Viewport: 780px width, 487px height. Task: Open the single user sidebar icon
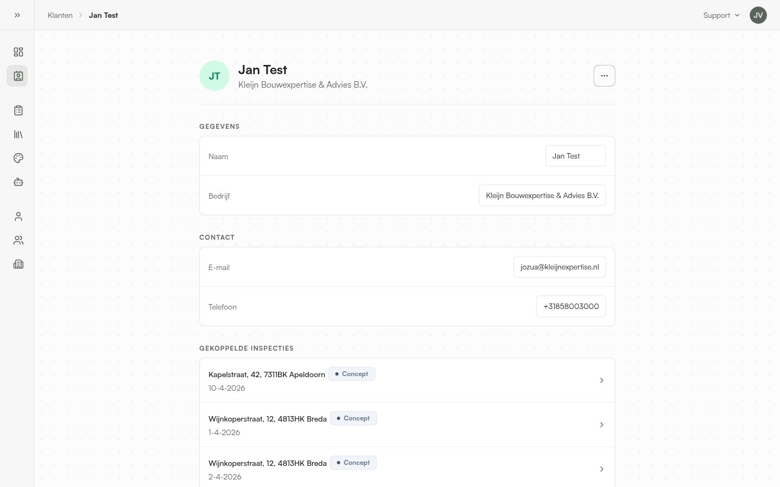click(x=18, y=216)
